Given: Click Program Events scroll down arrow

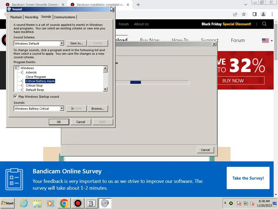Looking at the screenshot, I should pos(105,89).
